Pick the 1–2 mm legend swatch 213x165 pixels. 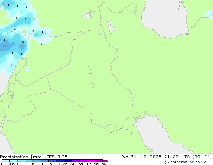click(x=21, y=161)
